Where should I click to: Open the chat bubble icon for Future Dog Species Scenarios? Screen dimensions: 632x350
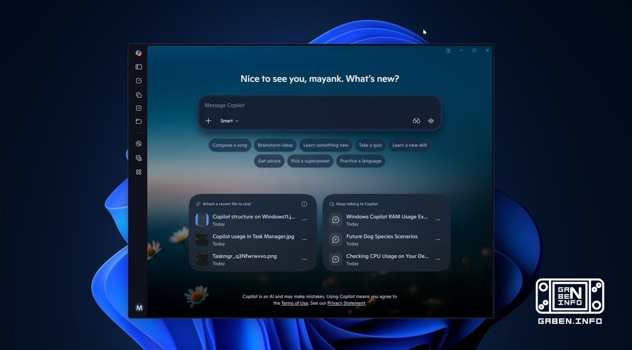[336, 239]
